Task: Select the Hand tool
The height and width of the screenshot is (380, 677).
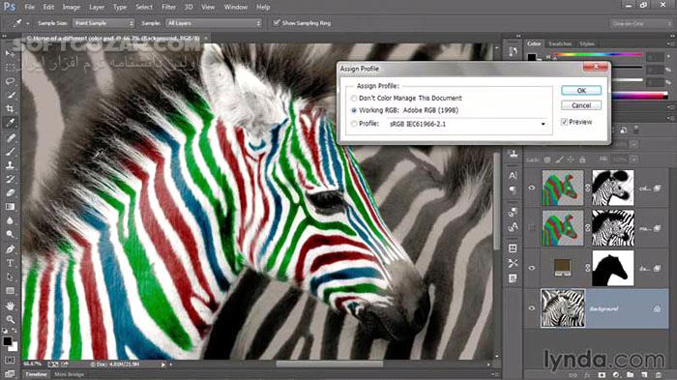Action: [10, 306]
